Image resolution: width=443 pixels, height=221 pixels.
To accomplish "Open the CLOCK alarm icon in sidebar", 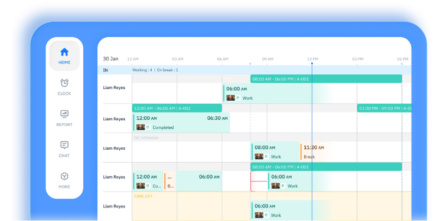I will pos(64,83).
